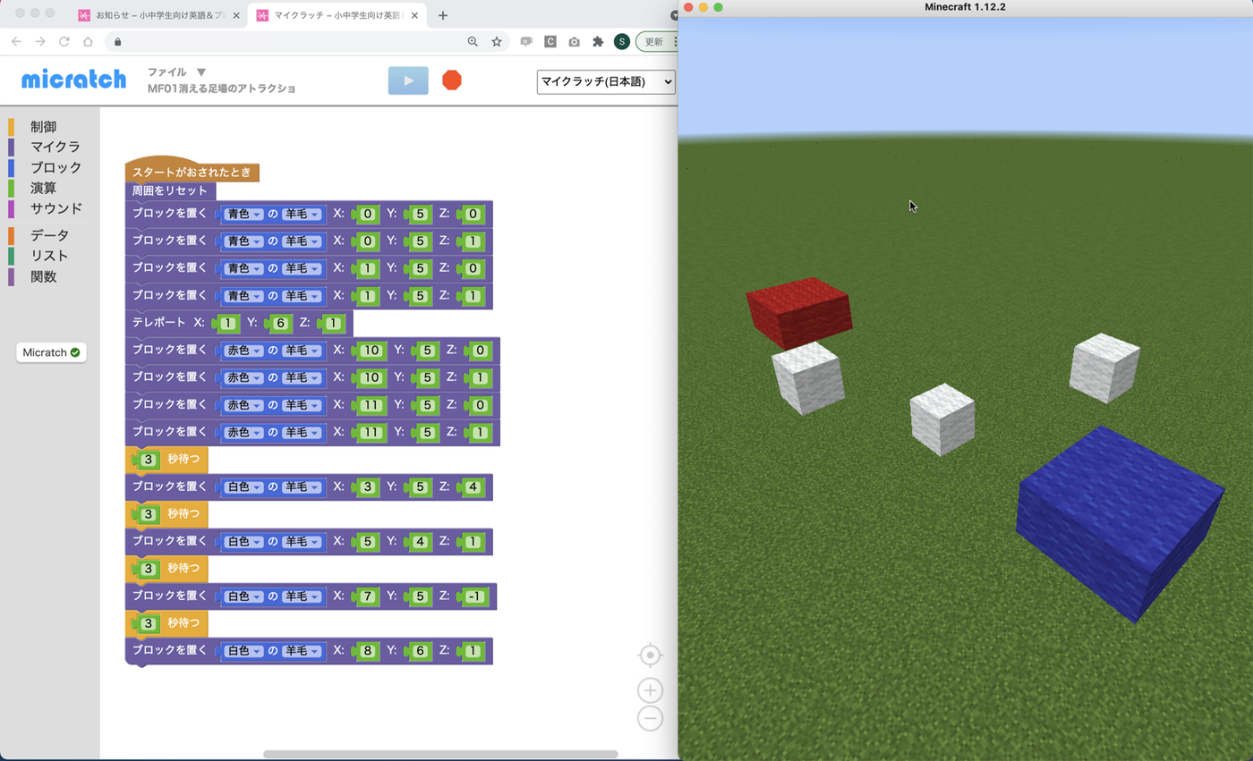Switch to the お知らせ tab
Viewport: 1253px width, 761px height.
(158, 15)
